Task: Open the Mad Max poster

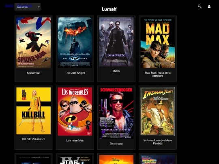Action: [x=158, y=43]
